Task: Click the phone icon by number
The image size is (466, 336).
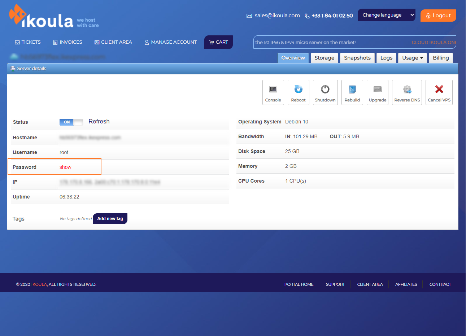Action: (x=307, y=16)
